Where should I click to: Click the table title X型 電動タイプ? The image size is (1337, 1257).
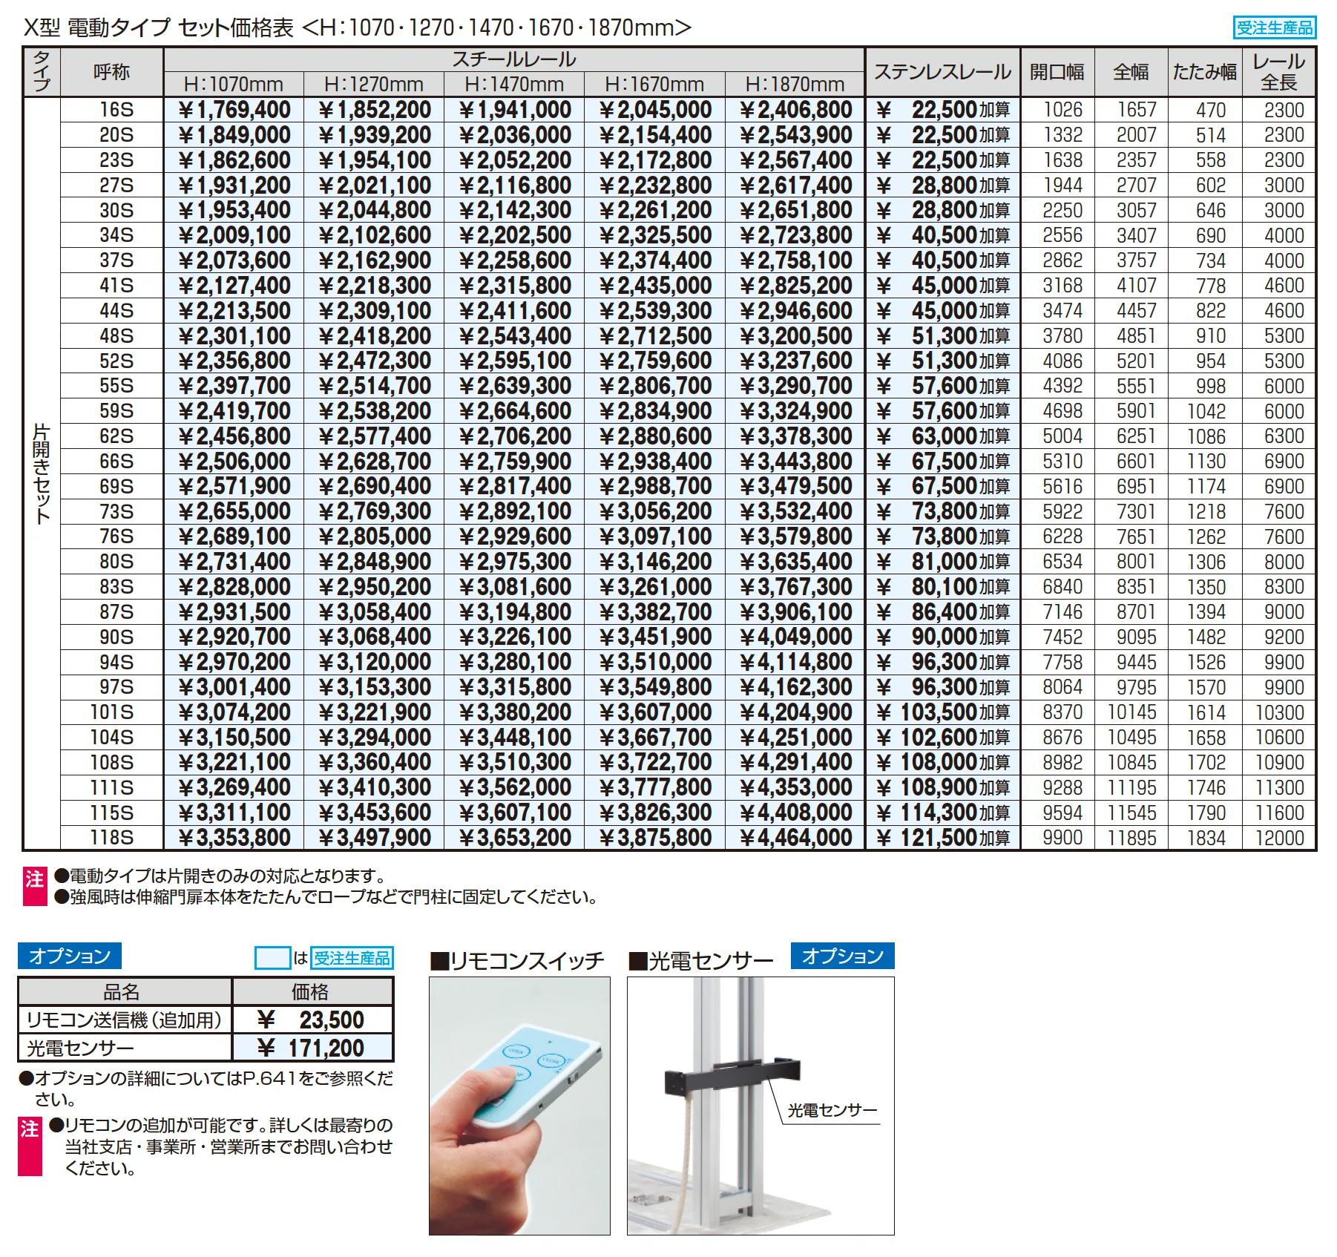coord(358,27)
